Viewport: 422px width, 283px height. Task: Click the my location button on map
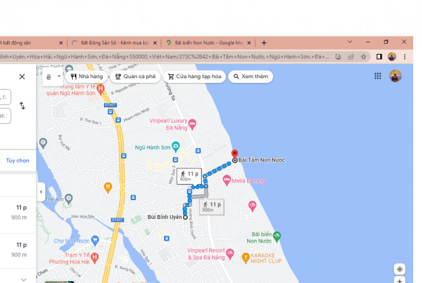[400, 269]
